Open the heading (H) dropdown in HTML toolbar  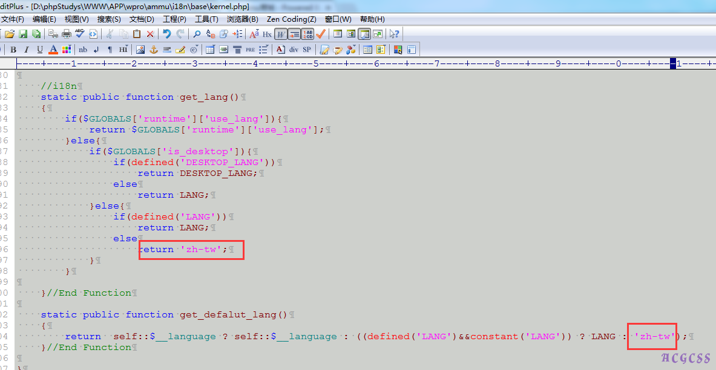[x=123, y=50]
